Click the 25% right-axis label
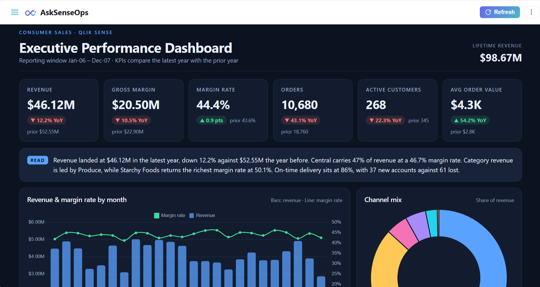 click(x=336, y=274)
